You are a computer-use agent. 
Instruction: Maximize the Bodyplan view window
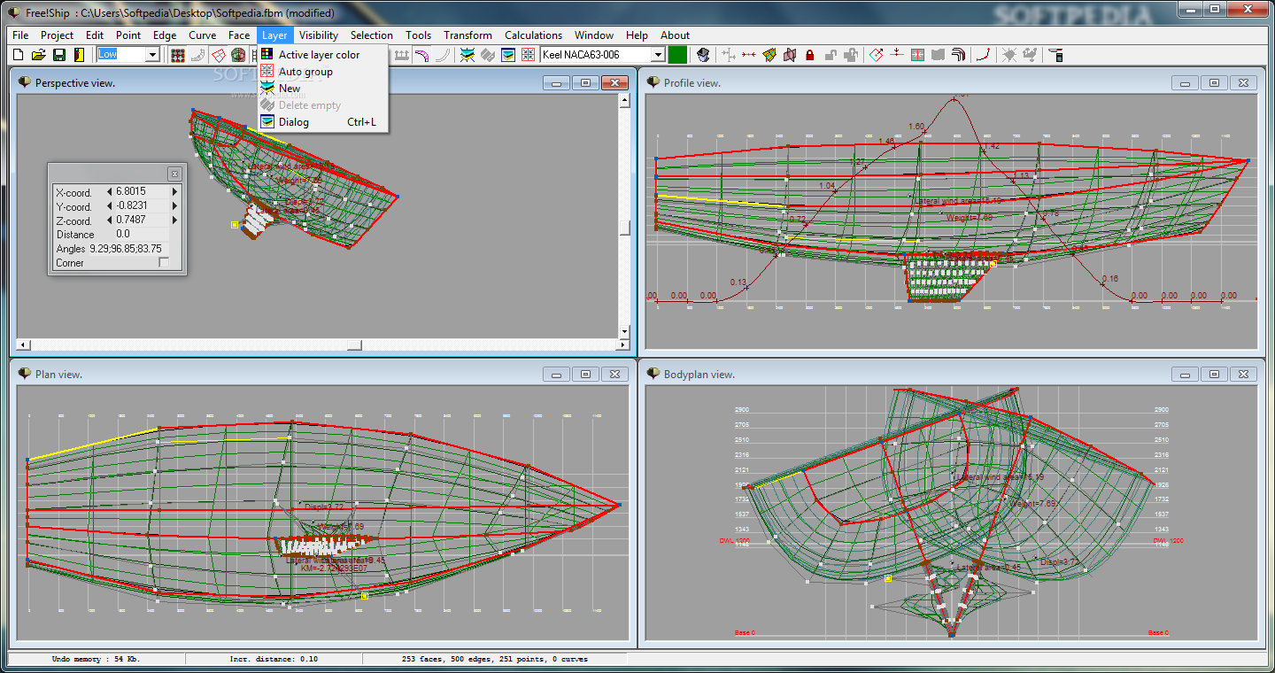1214,375
